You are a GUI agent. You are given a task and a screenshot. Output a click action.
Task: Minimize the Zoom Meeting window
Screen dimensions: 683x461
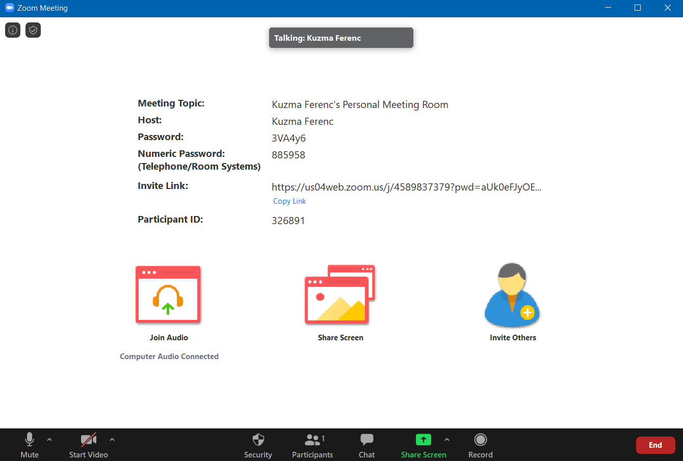click(608, 8)
